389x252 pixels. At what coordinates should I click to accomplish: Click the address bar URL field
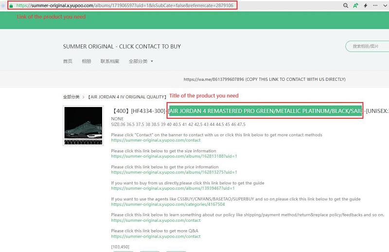(x=125, y=5)
